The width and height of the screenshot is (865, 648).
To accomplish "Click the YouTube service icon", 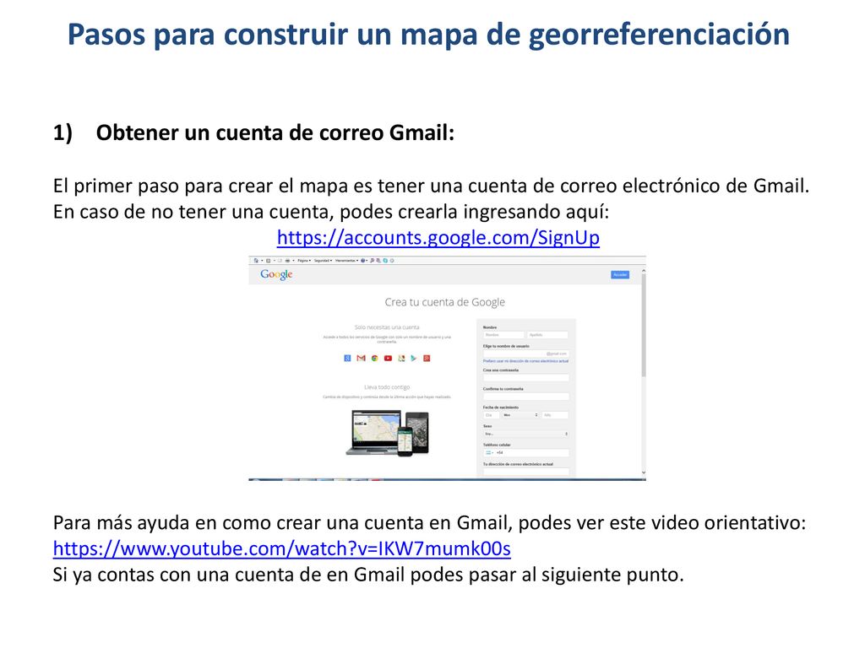I will pos(388,358).
